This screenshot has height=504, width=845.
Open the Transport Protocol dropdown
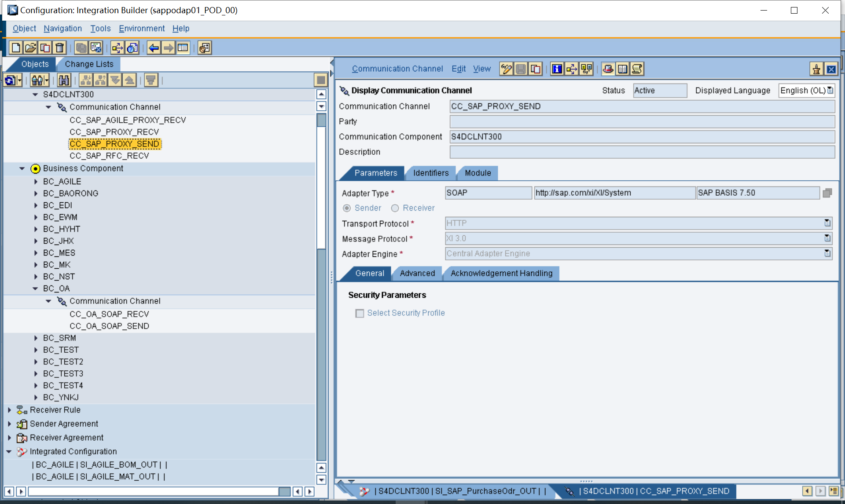click(x=827, y=223)
